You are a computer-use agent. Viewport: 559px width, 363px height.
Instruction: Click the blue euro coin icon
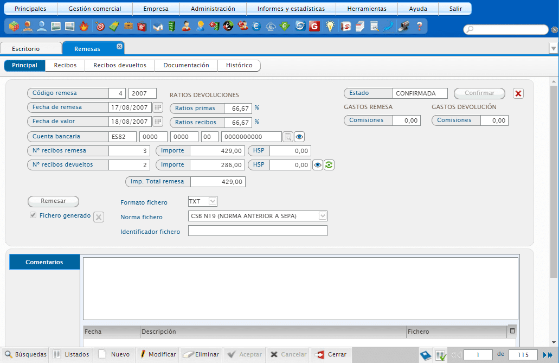256,26
